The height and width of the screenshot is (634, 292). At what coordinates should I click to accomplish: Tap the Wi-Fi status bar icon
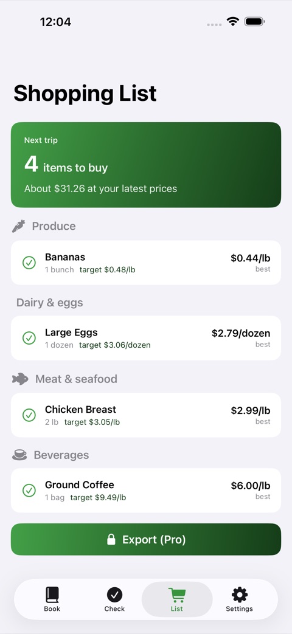pyautogui.click(x=232, y=21)
